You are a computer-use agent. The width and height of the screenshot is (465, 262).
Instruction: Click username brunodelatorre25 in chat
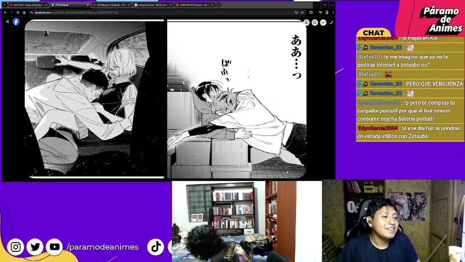[379, 103]
